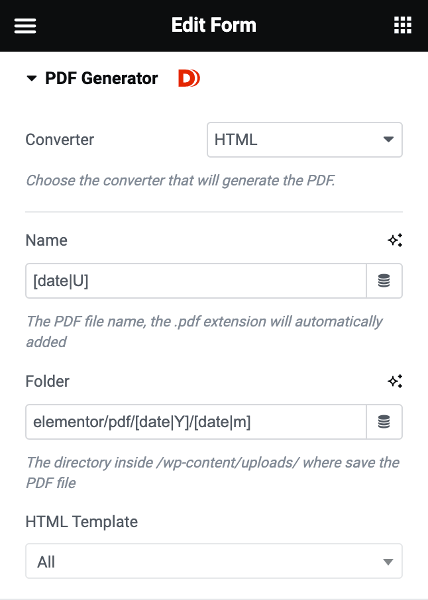Click the PDF Generator section title
Screen dimensions: 428x600
tap(101, 79)
